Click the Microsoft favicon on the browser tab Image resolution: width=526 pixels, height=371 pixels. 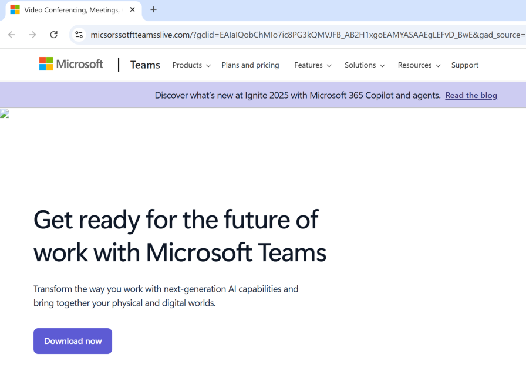pyautogui.click(x=15, y=10)
